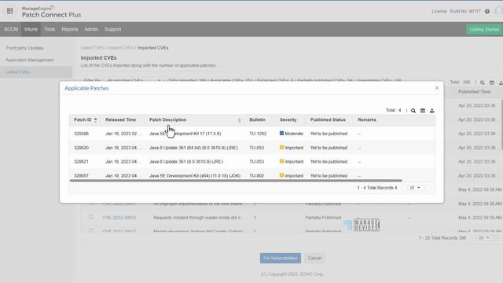Click search icon in Imported CVEs table
Screen dimensions: 503x283
[482, 83]
